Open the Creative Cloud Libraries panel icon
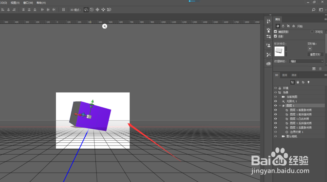 (x=268, y=64)
